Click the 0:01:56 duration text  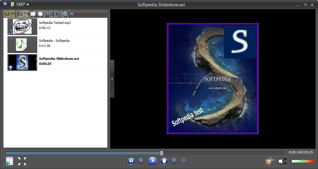click(45, 46)
